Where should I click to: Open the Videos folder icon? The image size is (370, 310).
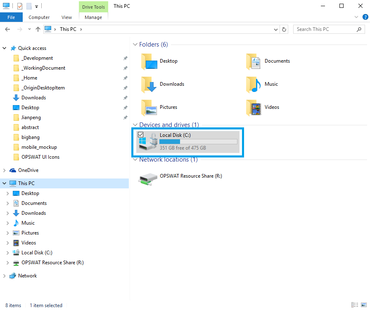click(254, 108)
